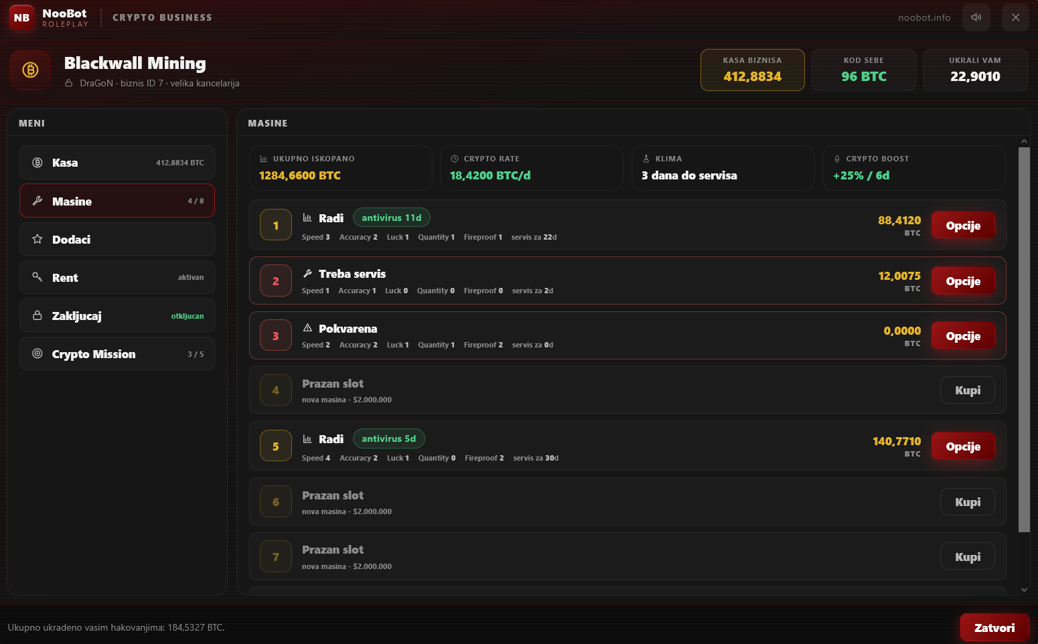Image resolution: width=1038 pixels, height=644 pixels.
Task: Click the NB NooBot logo badge
Action: (22, 17)
